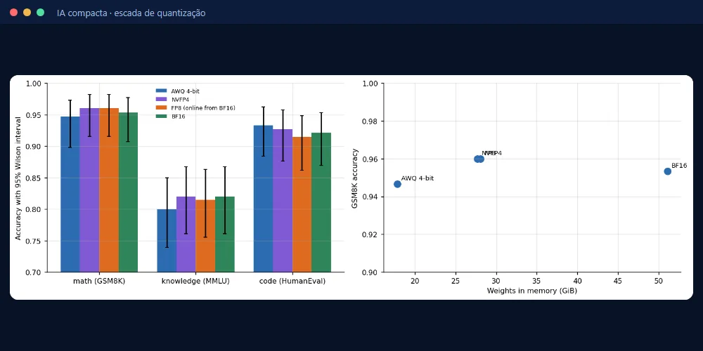
Task: Click the 0.98 tick on scatter y-axis
Action: pyautogui.click(x=370, y=121)
